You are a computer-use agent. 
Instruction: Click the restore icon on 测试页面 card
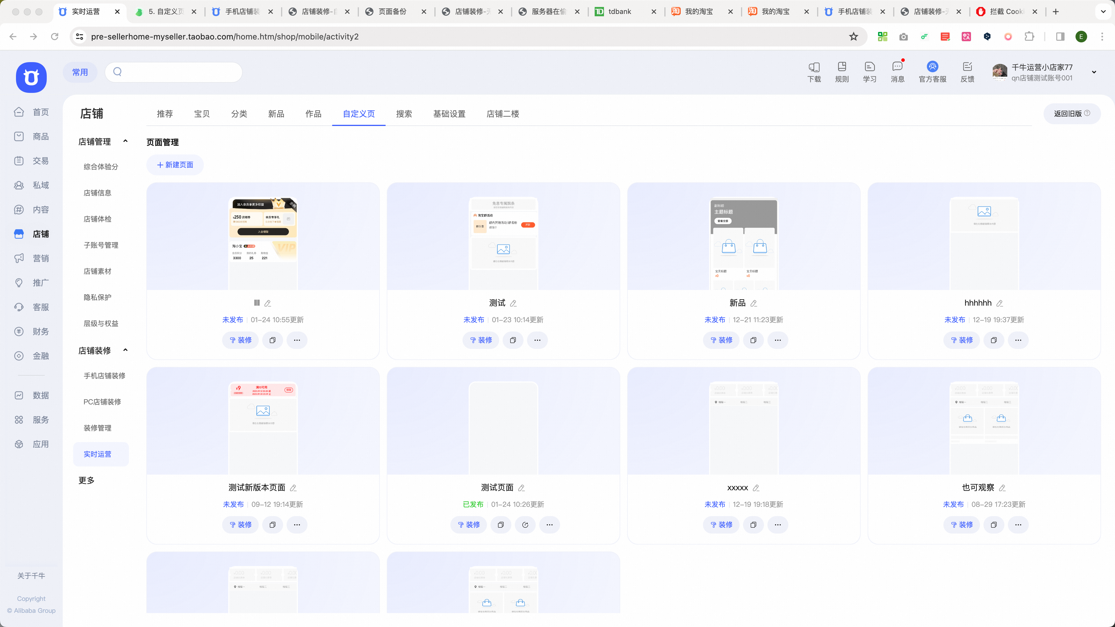(x=525, y=525)
